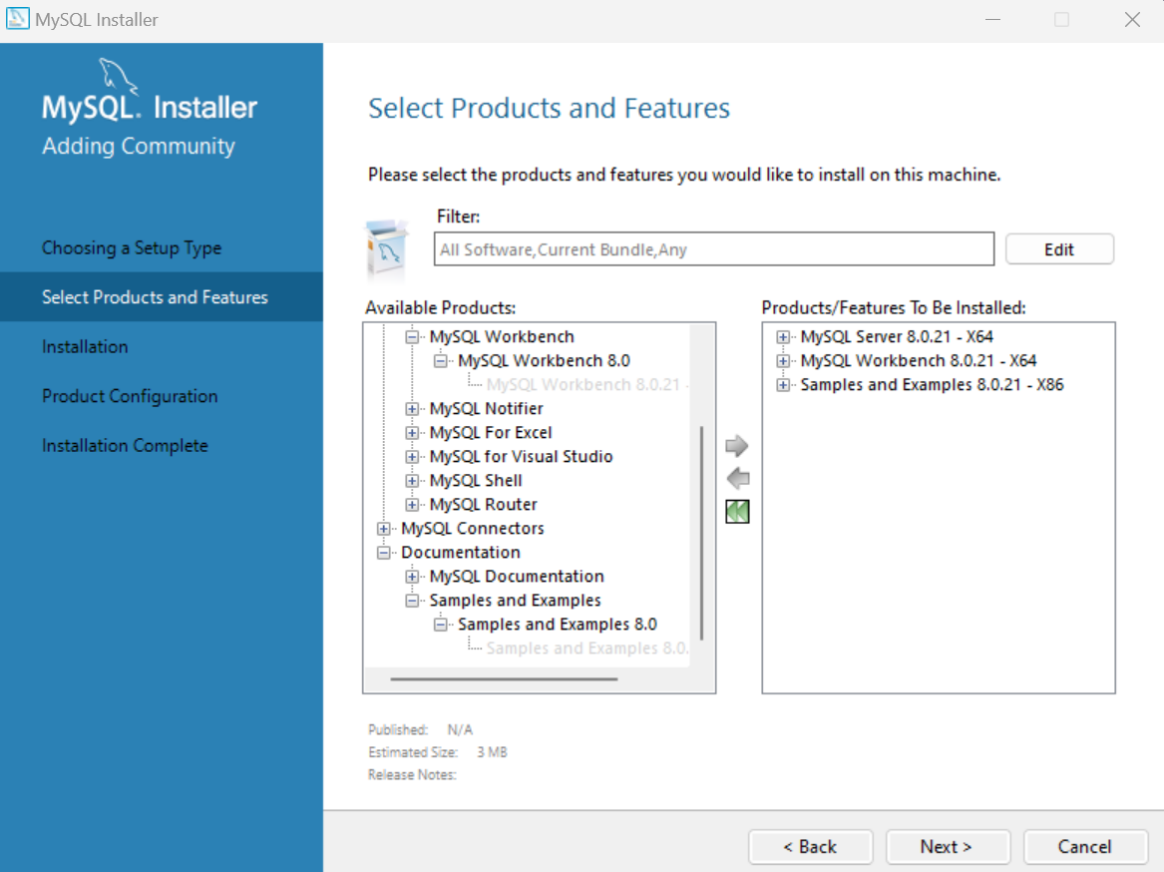Select MySQL Workbench 8.0 tree label
This screenshot has width=1164, height=872.
click(x=545, y=360)
